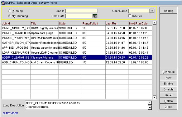Click the Schedule button
Image resolution: width=182 pixels, height=117 pixels.
tap(168, 72)
